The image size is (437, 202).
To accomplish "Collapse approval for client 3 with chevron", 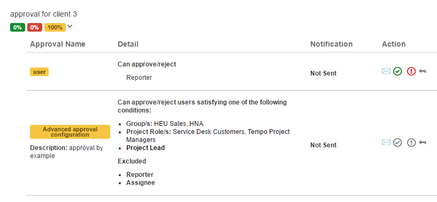I will coord(70,26).
